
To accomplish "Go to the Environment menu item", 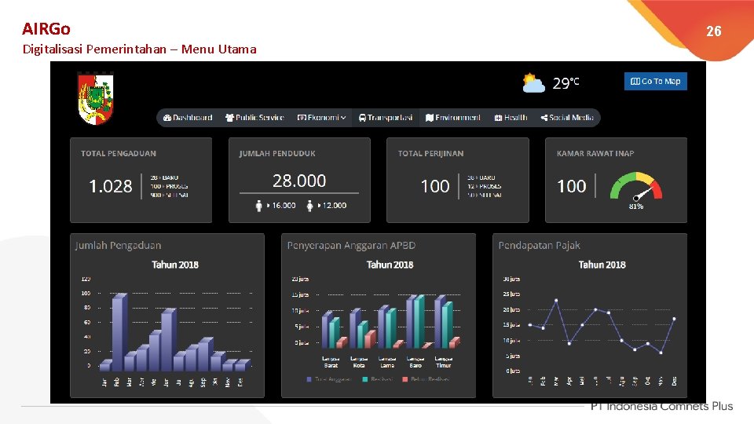I will 453,118.
